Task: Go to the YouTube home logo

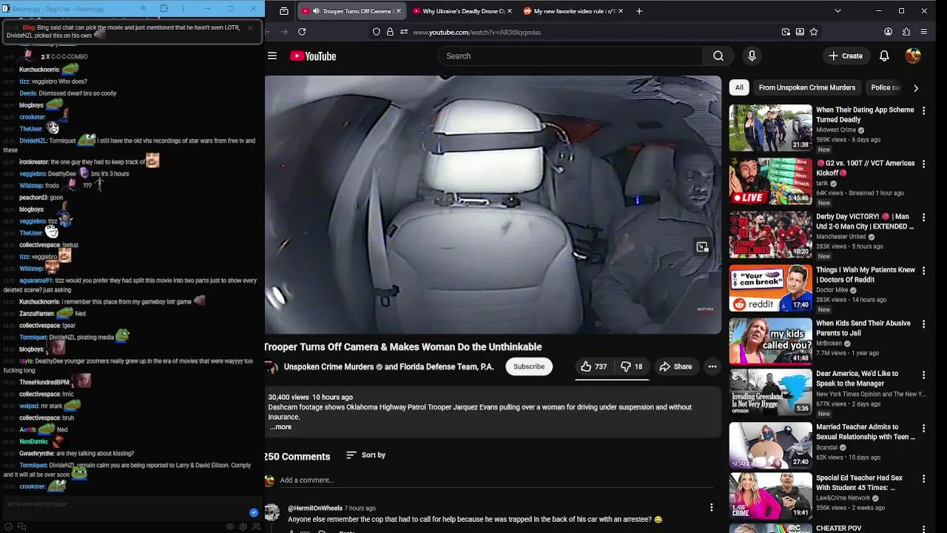Action: click(313, 56)
